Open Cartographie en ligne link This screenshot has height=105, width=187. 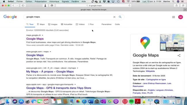pos(156,79)
